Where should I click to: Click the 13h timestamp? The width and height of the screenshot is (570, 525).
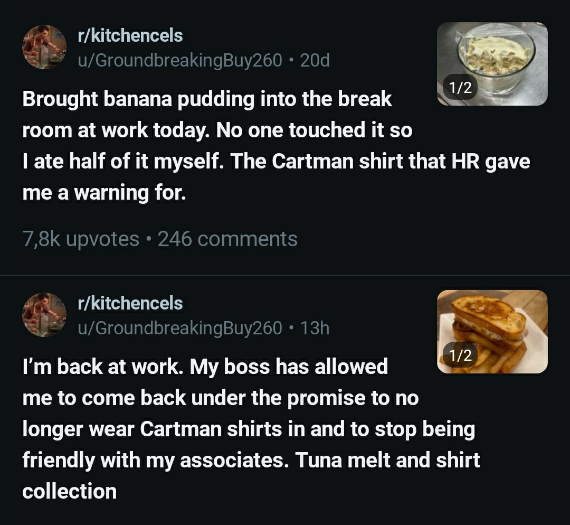315,329
